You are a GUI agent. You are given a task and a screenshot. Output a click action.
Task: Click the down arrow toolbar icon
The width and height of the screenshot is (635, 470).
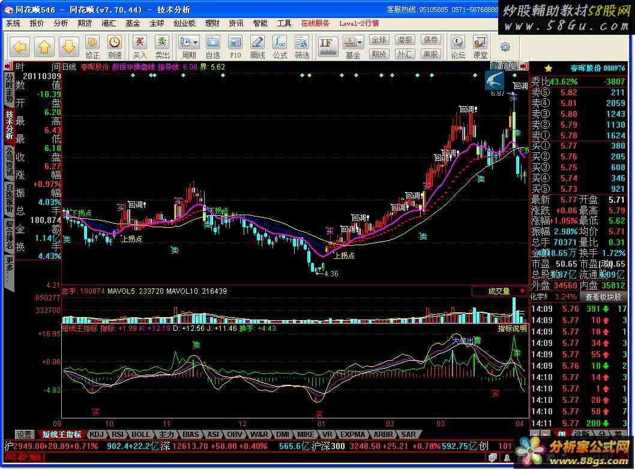coord(69,47)
